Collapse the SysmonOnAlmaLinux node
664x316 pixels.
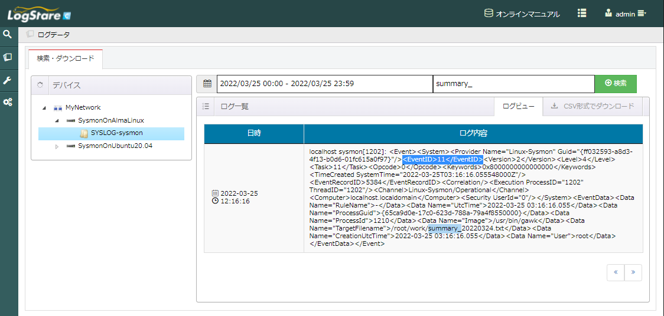pyautogui.click(x=57, y=121)
